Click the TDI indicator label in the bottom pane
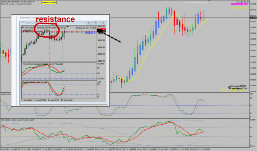The height and width of the screenshot is (151, 257). [x=18, y=120]
